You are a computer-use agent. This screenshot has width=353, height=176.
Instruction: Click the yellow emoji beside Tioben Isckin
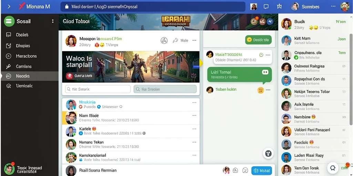click(261, 90)
